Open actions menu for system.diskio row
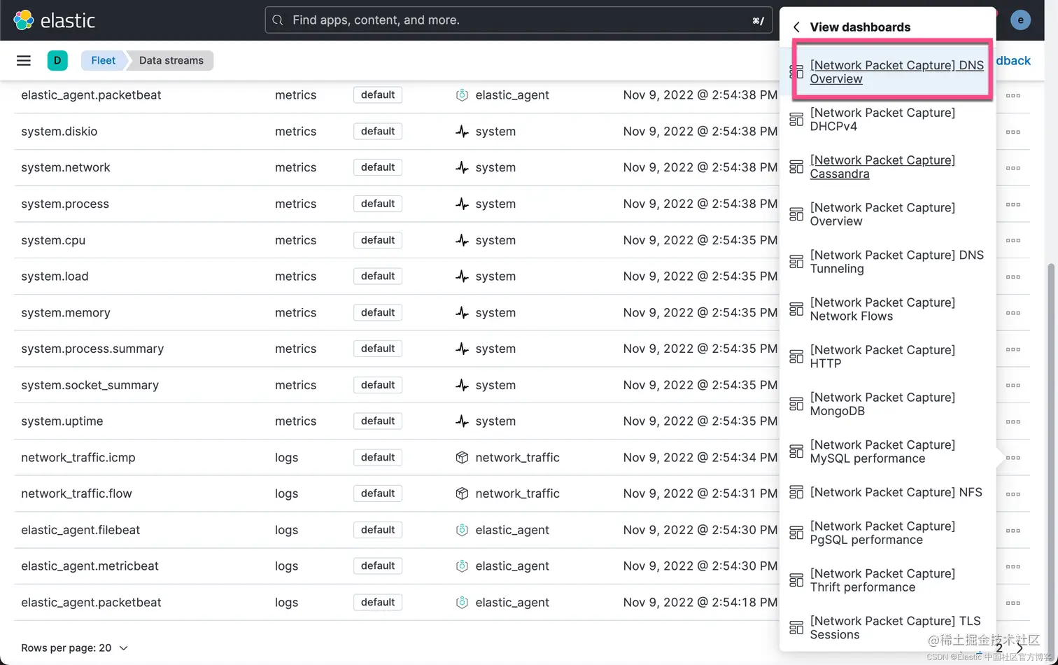Screen dimensions: 1058x665 [x=1013, y=132]
